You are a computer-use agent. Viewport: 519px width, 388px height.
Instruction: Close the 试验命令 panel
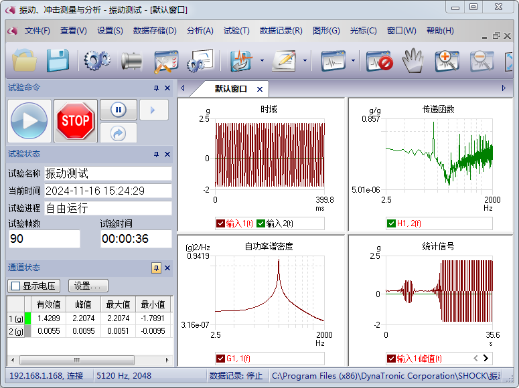(x=167, y=88)
